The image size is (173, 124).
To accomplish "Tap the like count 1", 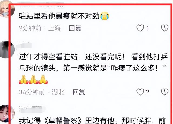I will coord(147,28).
